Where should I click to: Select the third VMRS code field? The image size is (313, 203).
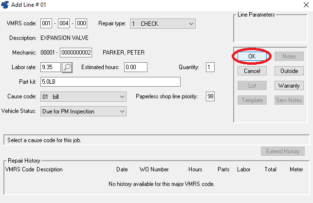pyautogui.click(x=81, y=23)
